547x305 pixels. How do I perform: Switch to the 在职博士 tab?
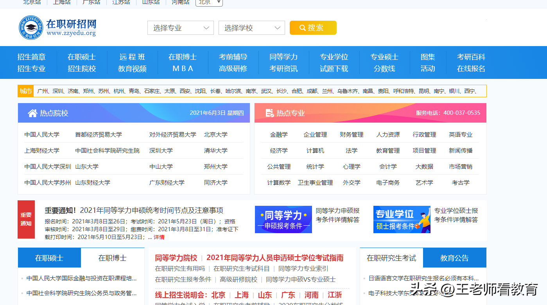pyautogui.click(x=112, y=258)
